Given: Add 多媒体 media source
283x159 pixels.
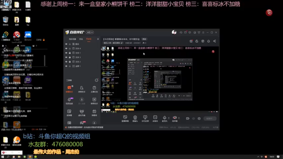Looking at the screenshot, I should point(155,119).
